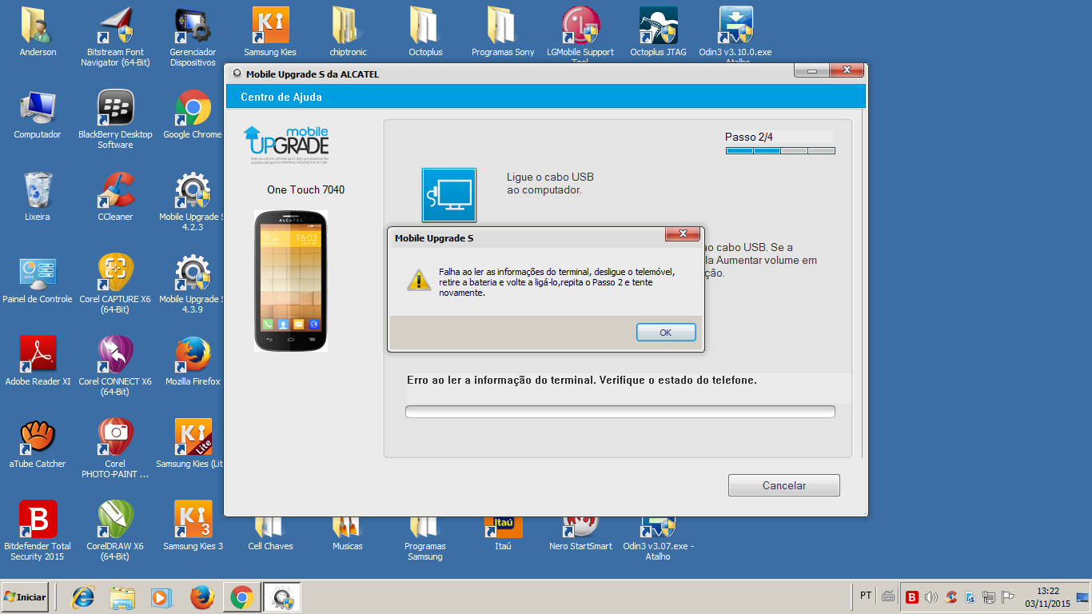The height and width of the screenshot is (614, 1092).
Task: Select the Itaú desktop shortcut
Action: click(x=503, y=533)
